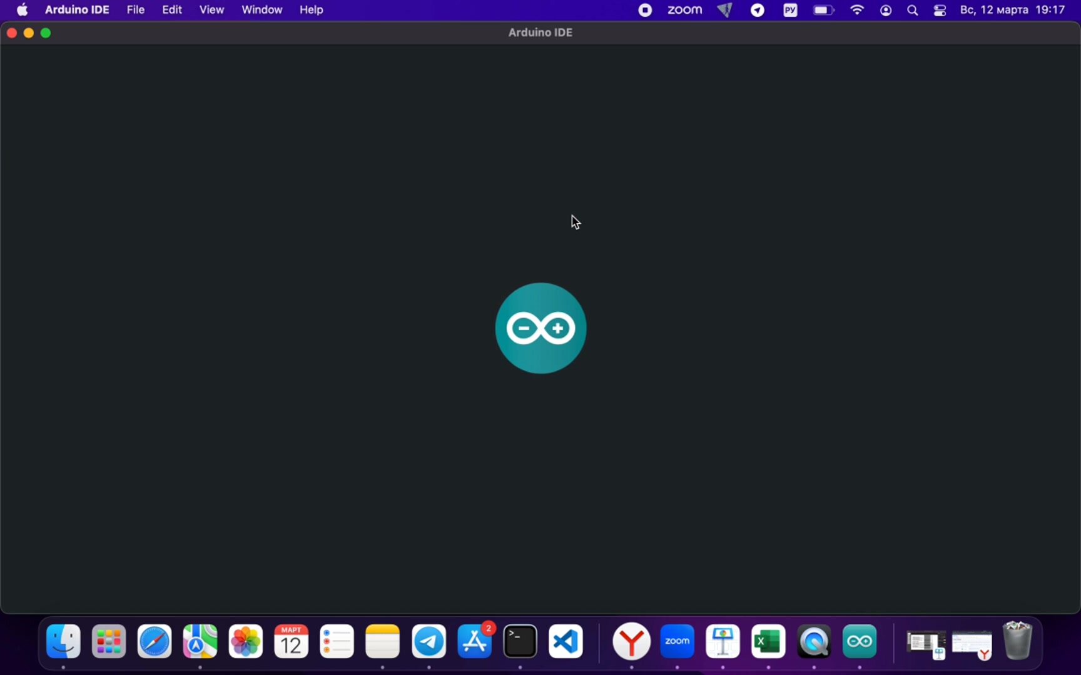Open Keynote from the Dock

click(x=723, y=641)
